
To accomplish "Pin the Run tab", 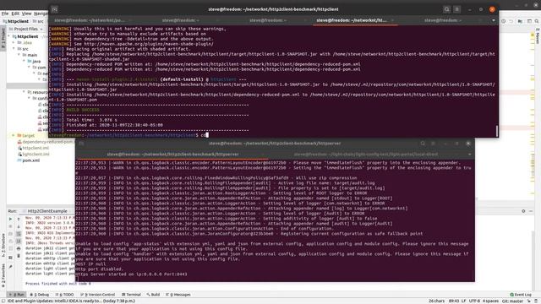I will click(x=10, y=267).
